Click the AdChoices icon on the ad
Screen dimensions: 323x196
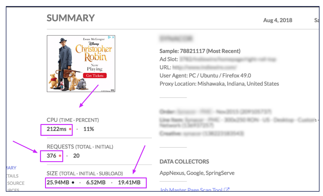[111, 37]
